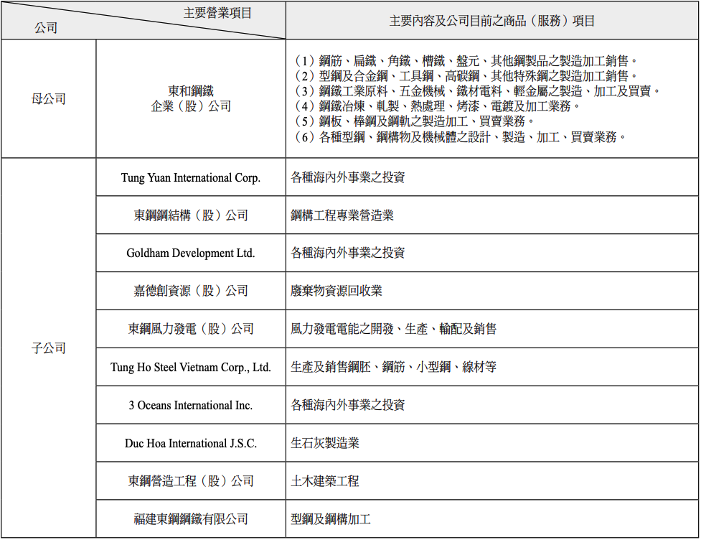Click the description 廢棄物資源回收業
This screenshot has width=701, height=540.
337,291
